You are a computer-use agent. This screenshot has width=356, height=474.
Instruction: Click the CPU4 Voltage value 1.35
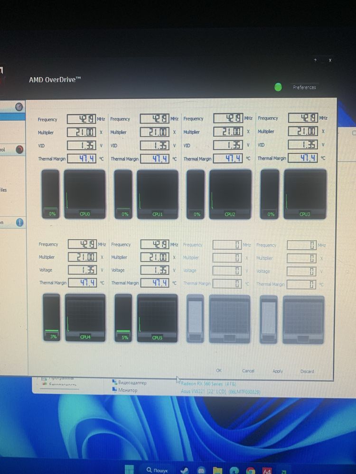82,270
